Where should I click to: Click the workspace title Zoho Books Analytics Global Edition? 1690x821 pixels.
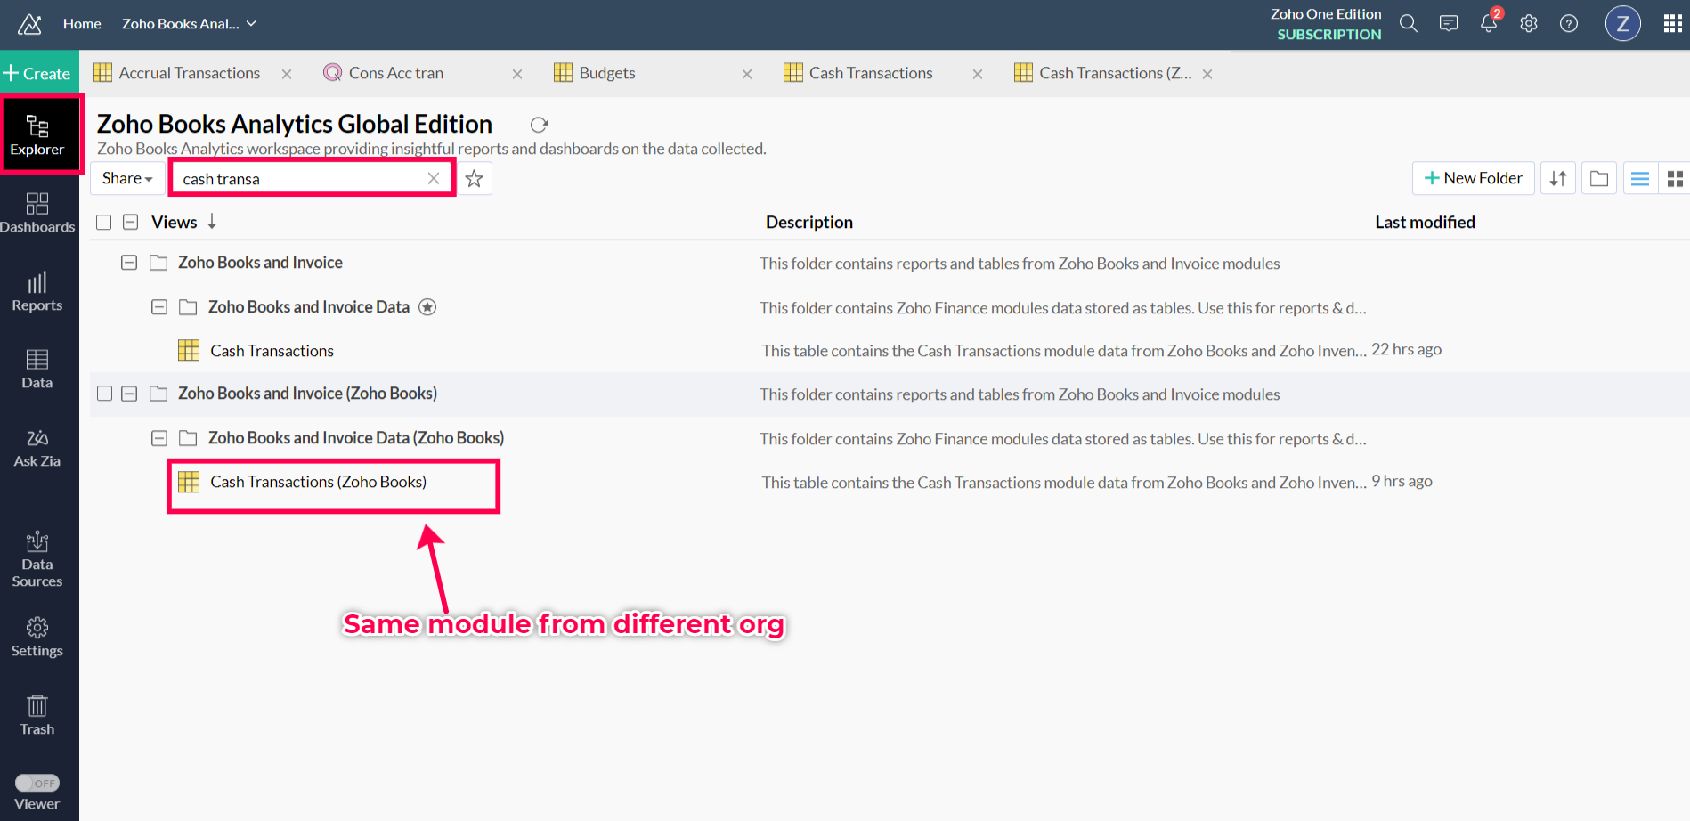point(295,124)
